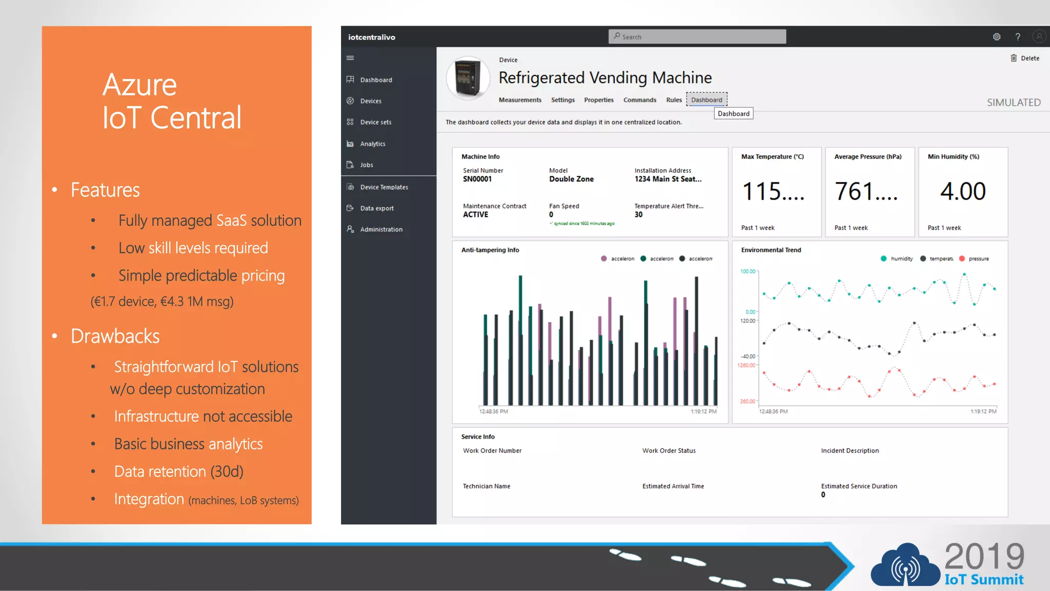Click the Anti-tampering Info chart title

click(490, 250)
